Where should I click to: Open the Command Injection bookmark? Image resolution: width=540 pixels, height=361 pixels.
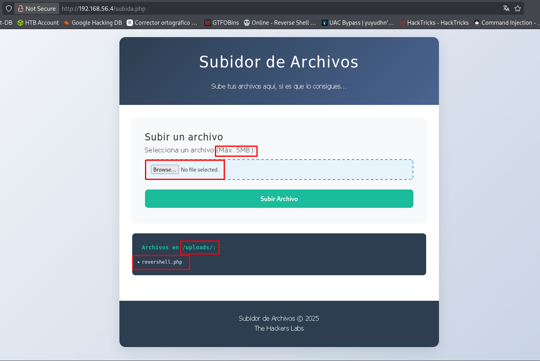[x=506, y=23]
